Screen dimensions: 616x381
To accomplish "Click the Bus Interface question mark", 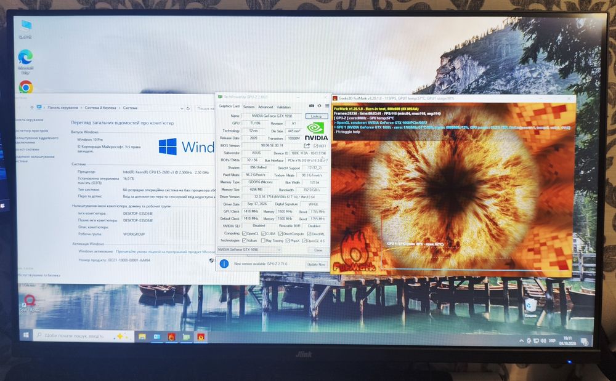I will click(x=326, y=161).
